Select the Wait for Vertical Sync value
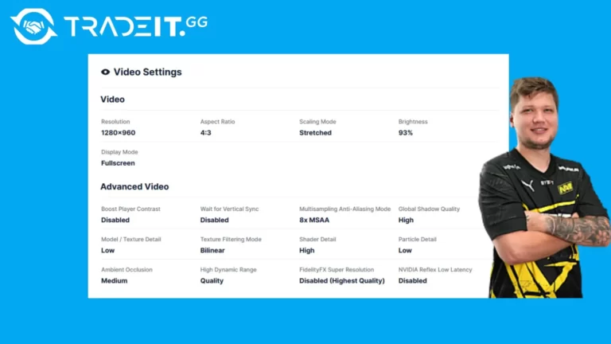This screenshot has width=611, height=344. (214, 220)
